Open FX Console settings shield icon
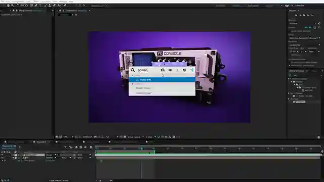This screenshot has height=182, width=324. coord(184,70)
